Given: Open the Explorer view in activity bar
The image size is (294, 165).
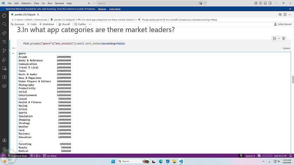Looking at the screenshot, I should point(4,15).
